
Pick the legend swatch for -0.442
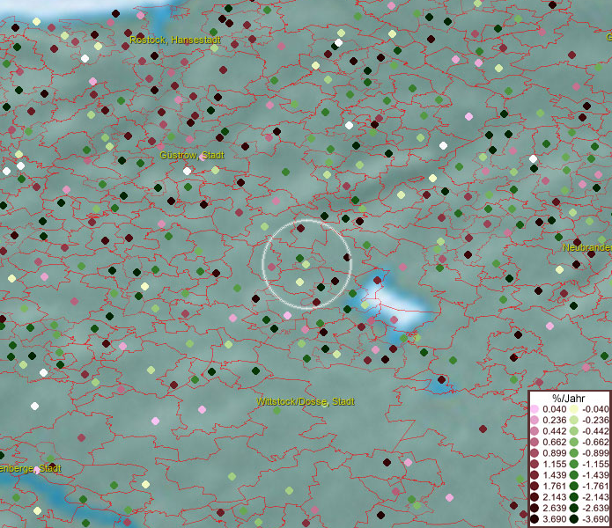click(x=574, y=431)
